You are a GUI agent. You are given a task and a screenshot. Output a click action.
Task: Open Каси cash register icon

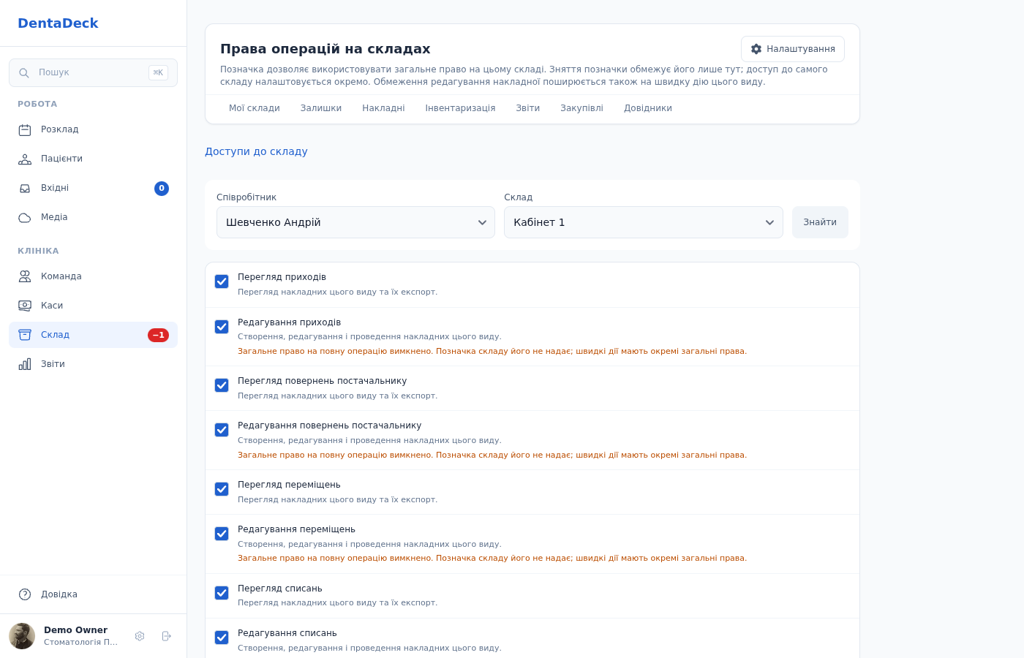pyautogui.click(x=25, y=306)
